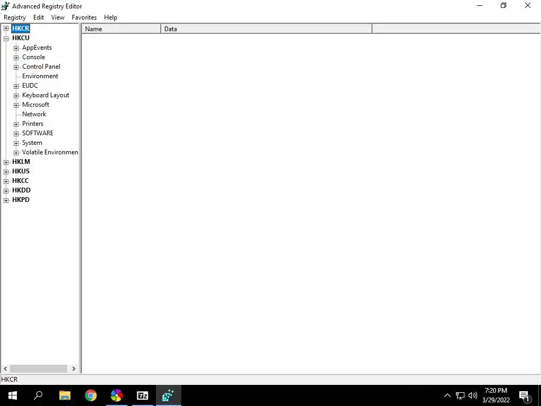Open the Favorites menu
Viewport: 541px width, 406px height.
click(x=84, y=17)
